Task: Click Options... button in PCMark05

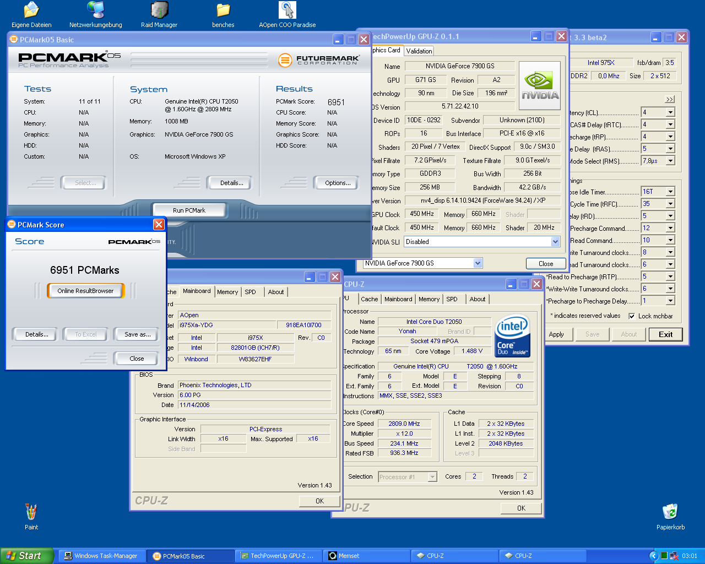Action: click(x=338, y=183)
